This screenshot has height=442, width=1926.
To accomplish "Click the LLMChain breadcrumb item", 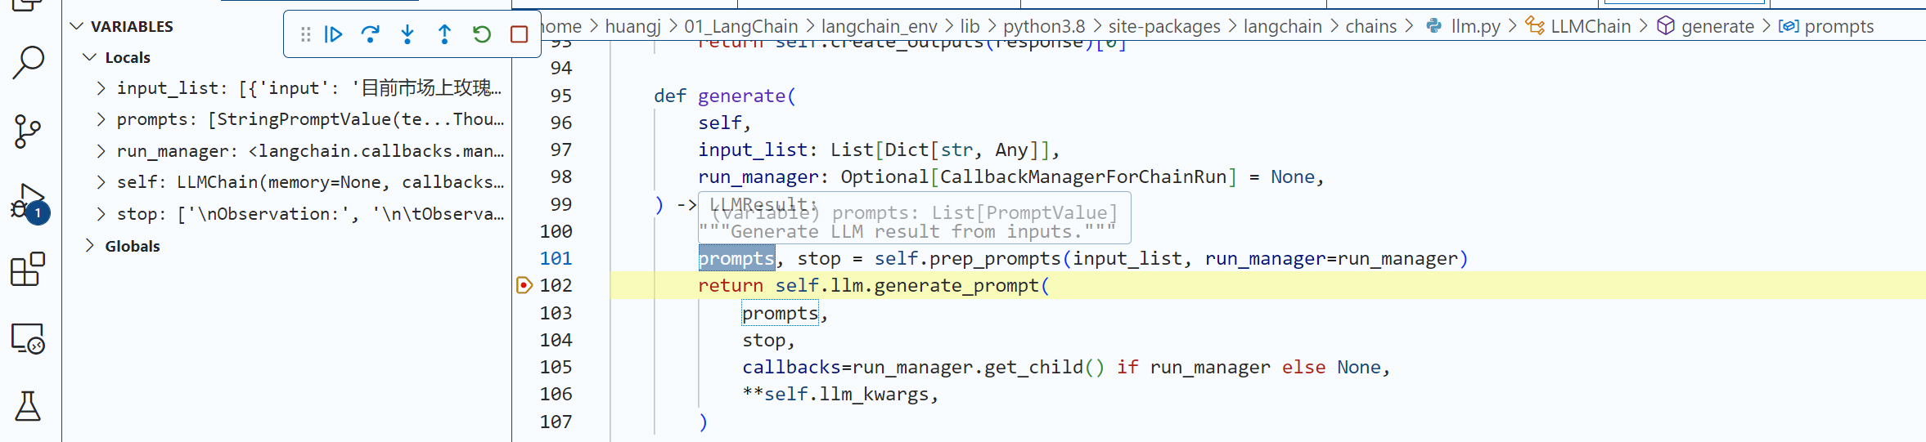I will (1590, 26).
